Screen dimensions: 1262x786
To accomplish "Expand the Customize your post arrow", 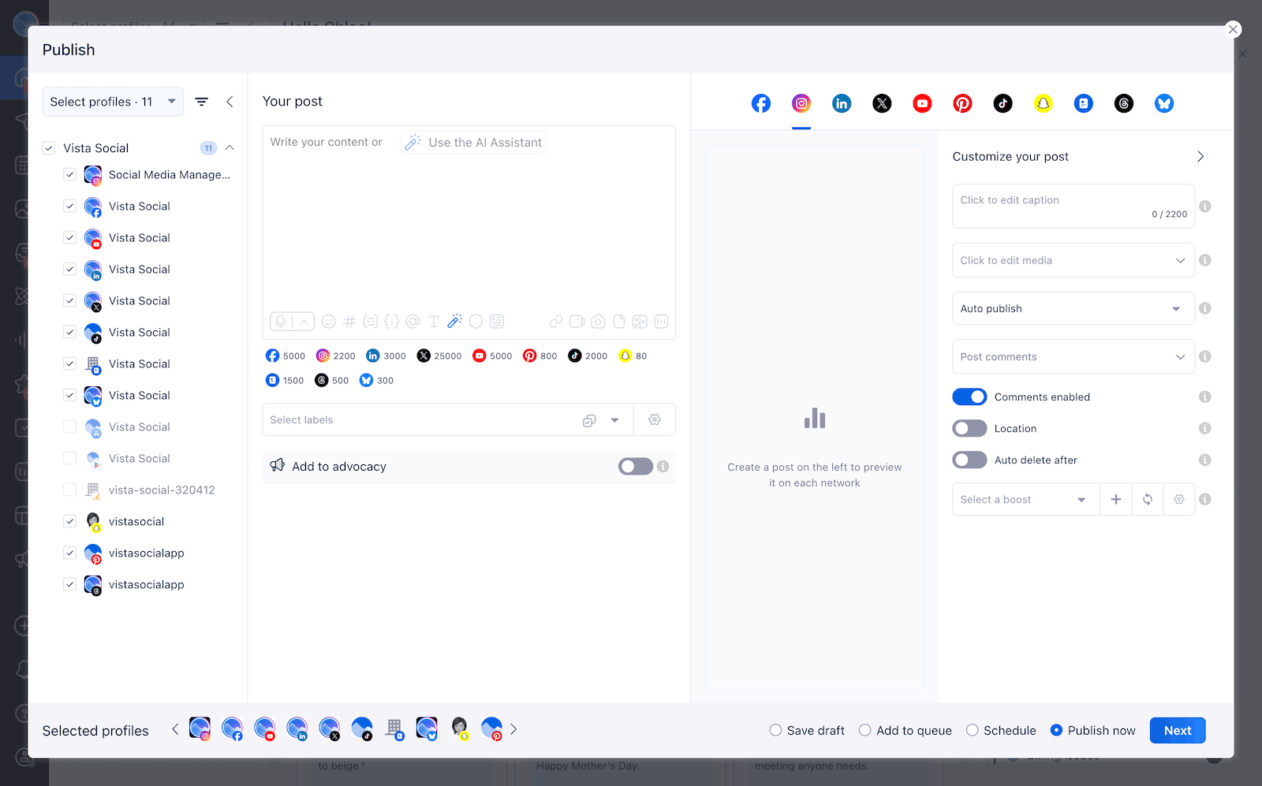I will 1200,156.
